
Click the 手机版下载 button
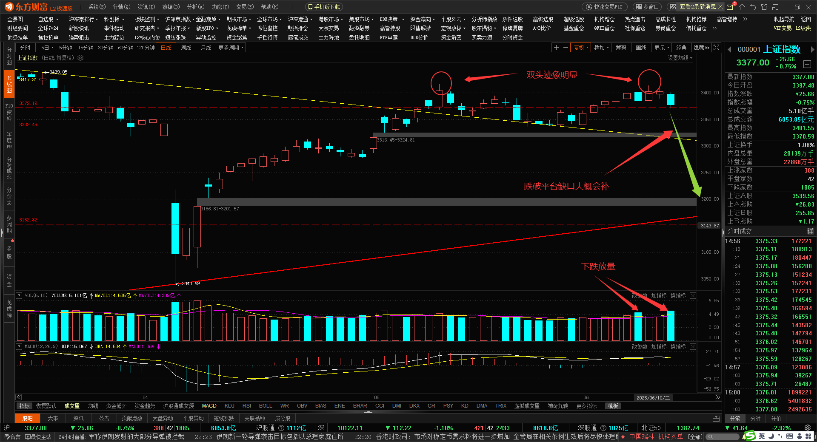pyautogui.click(x=324, y=7)
